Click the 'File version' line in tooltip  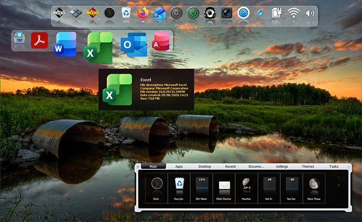coord(162,92)
